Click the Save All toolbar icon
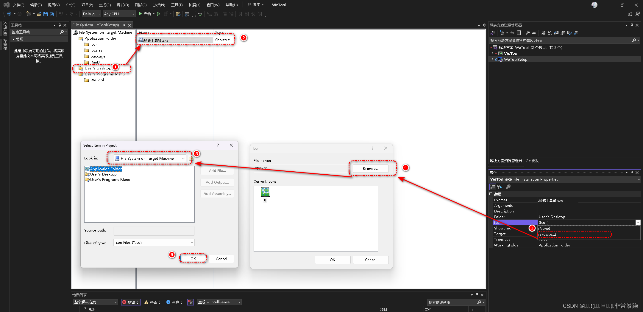 tap(52, 14)
